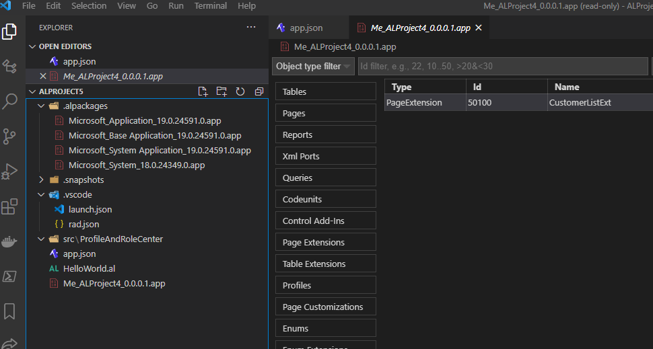Viewport: 653px width, 349px height.
Task: Open the Bookmarks view in activity bar
Action: tap(9, 311)
